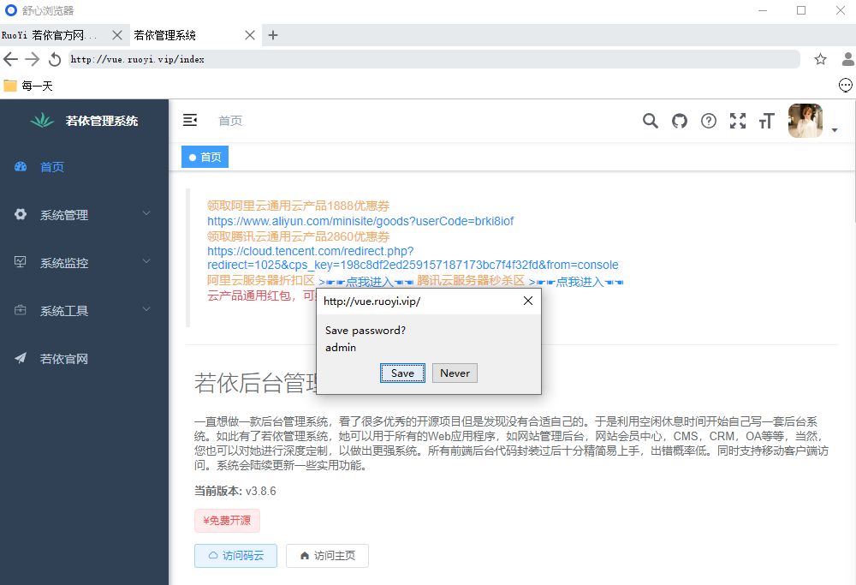Select 系统监控 menu label text
This screenshot has width=856, height=585.
64,263
